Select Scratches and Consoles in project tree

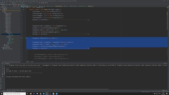tap(8, 49)
